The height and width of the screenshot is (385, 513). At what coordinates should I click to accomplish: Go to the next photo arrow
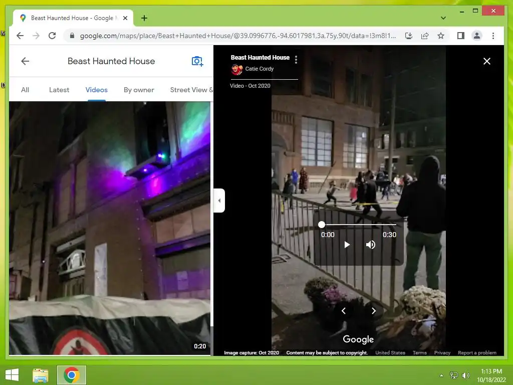[x=374, y=311]
